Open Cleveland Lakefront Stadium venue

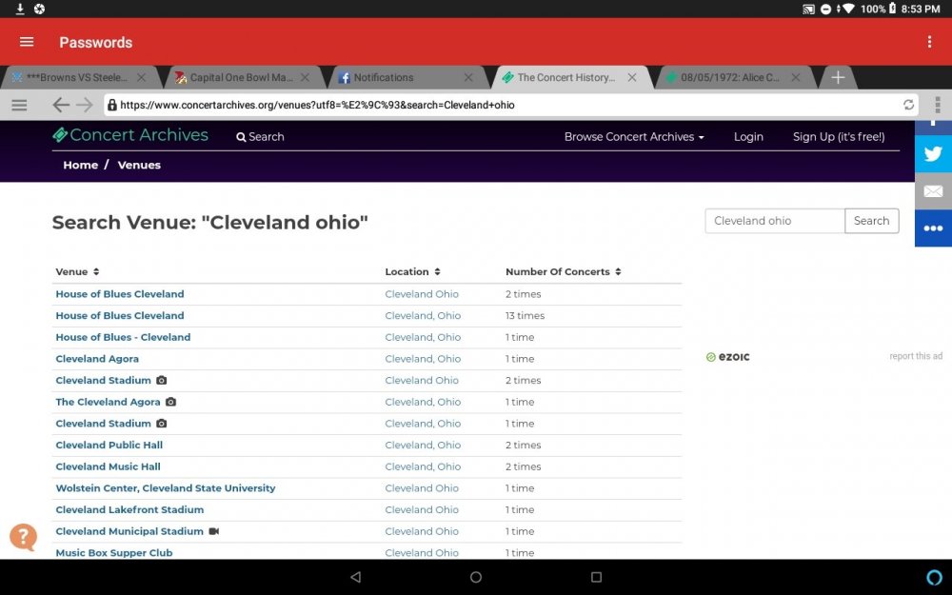[x=129, y=510]
